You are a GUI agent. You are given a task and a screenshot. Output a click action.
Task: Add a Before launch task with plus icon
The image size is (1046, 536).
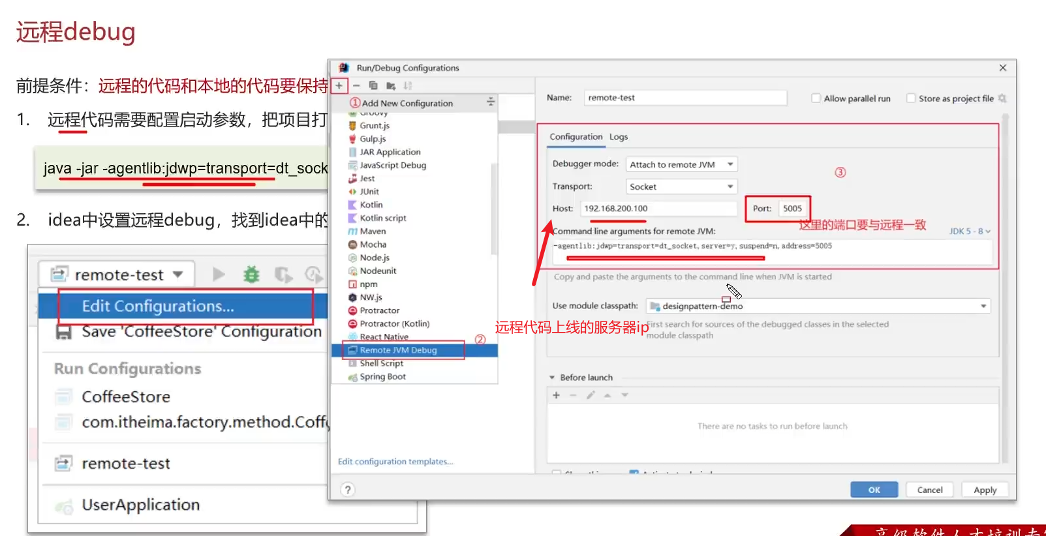pyautogui.click(x=556, y=395)
